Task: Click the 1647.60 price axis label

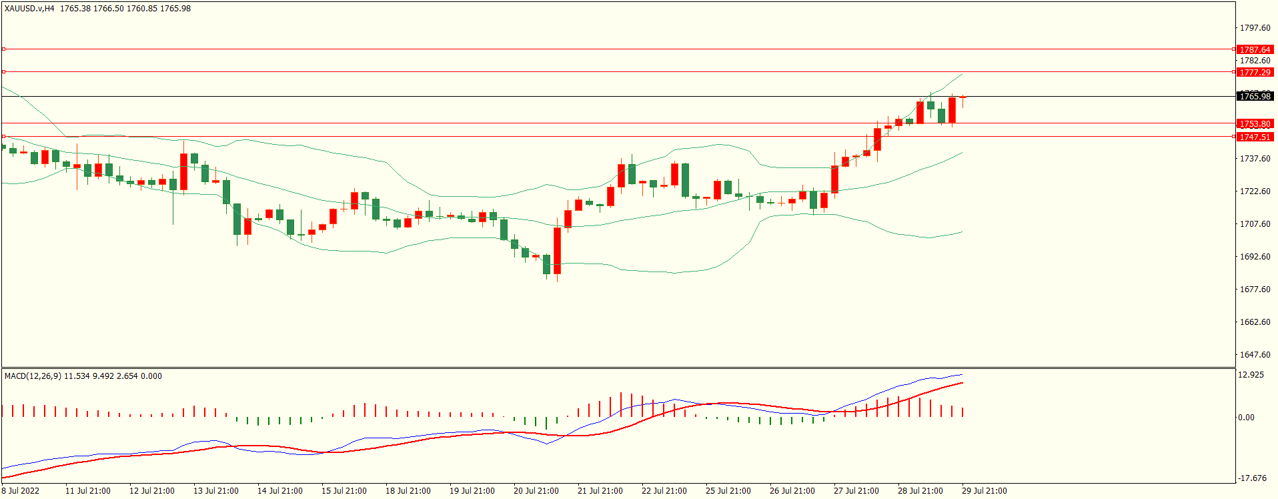Action: click(1255, 355)
